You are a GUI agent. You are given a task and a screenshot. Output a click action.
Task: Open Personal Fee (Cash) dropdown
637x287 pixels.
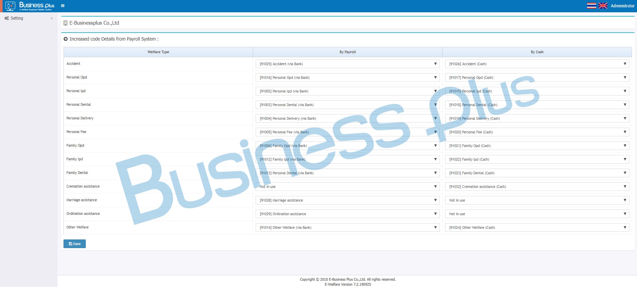[537, 132]
